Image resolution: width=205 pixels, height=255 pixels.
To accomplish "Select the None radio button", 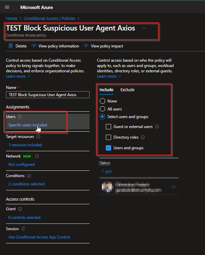I will coord(103,101).
